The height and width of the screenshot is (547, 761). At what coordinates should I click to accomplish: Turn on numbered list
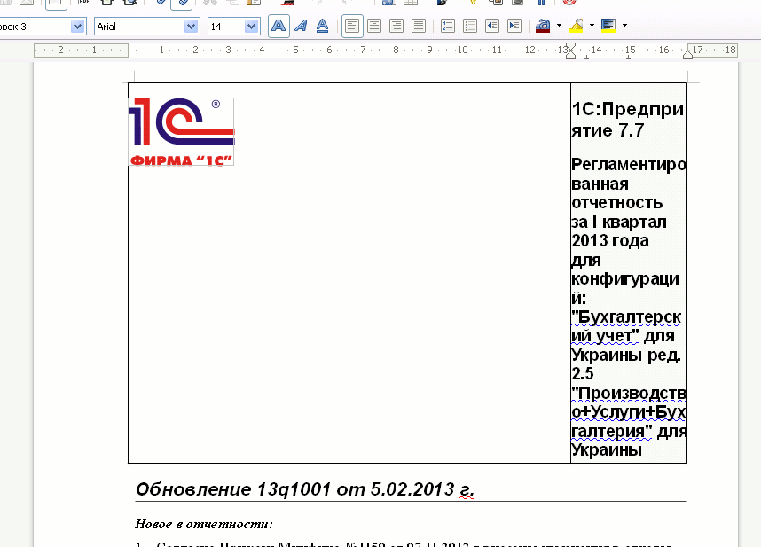coord(448,27)
